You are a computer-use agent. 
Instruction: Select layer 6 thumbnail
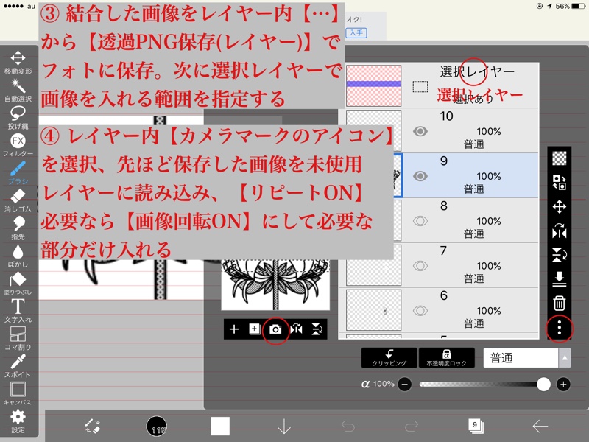[x=373, y=310]
